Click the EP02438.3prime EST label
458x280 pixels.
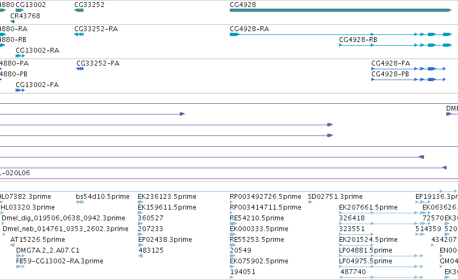pyautogui.click(x=165, y=240)
